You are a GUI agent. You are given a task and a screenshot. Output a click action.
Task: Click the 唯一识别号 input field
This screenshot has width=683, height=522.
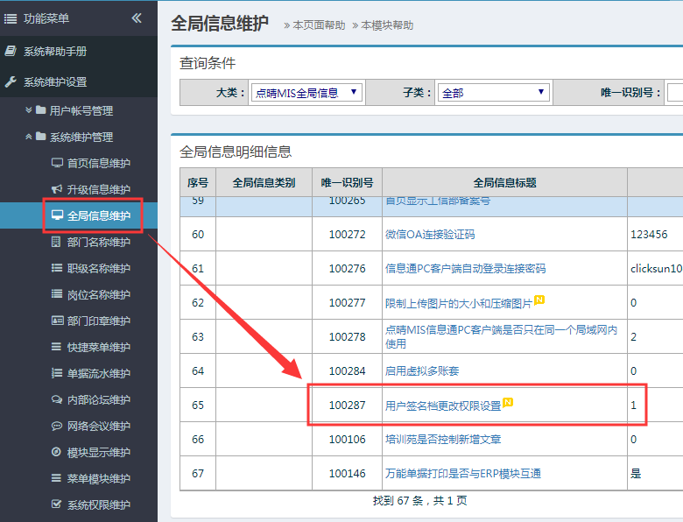[x=674, y=92]
